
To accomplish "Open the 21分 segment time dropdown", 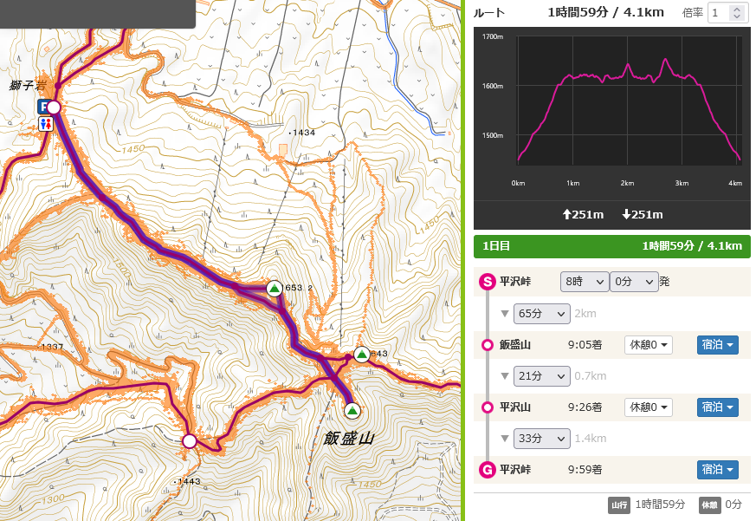I will tap(541, 376).
